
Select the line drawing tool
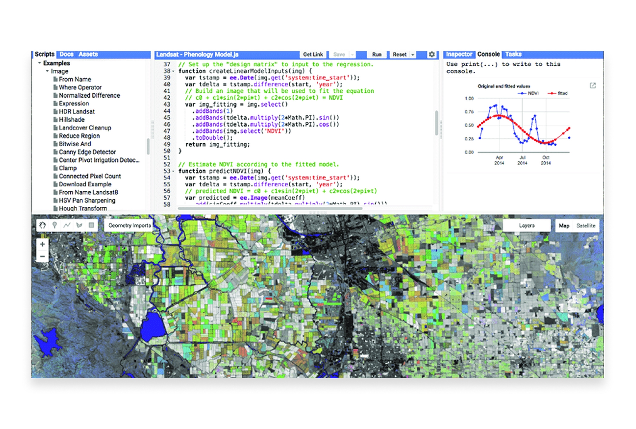68,225
